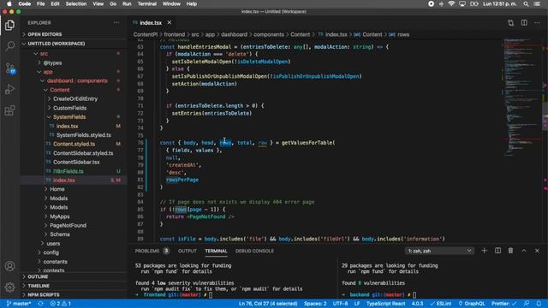Open the Source Control view

pyautogui.click(x=9, y=68)
